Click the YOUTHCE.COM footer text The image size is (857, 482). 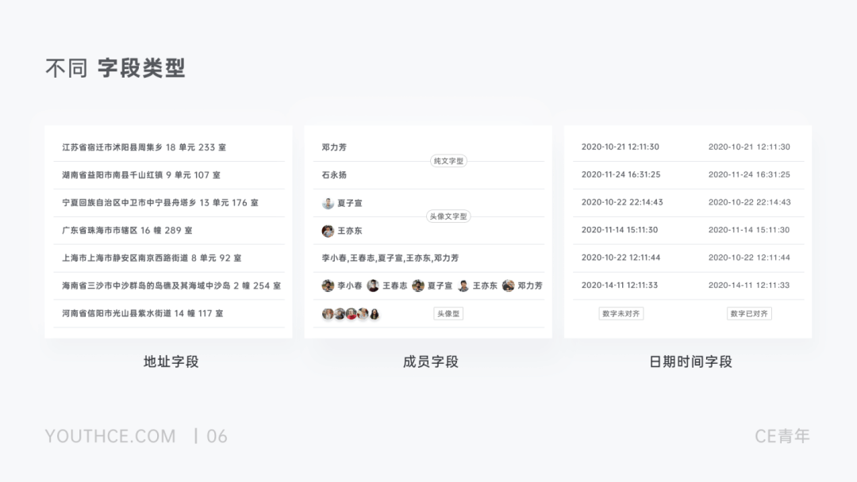110,436
